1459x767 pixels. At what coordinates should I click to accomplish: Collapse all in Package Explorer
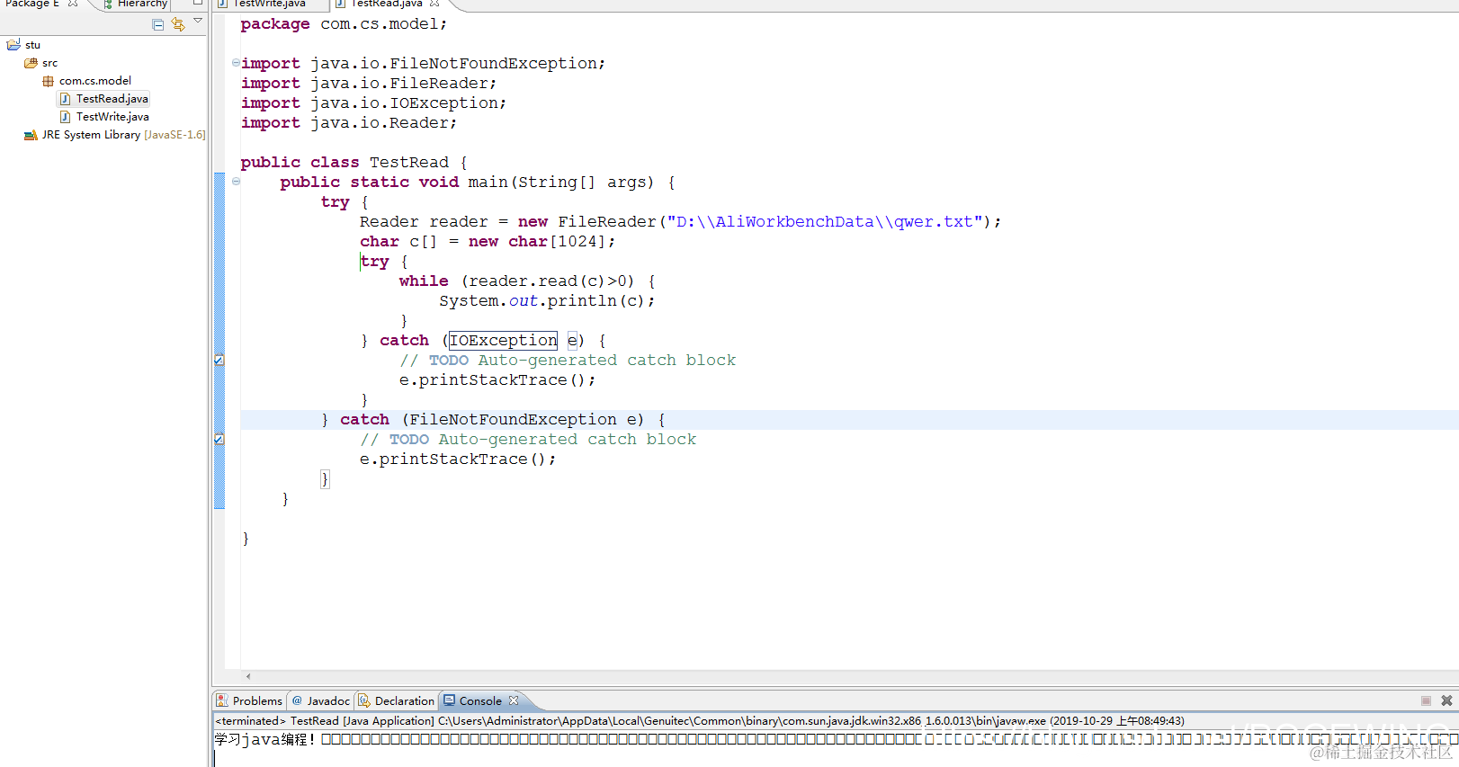click(x=158, y=24)
